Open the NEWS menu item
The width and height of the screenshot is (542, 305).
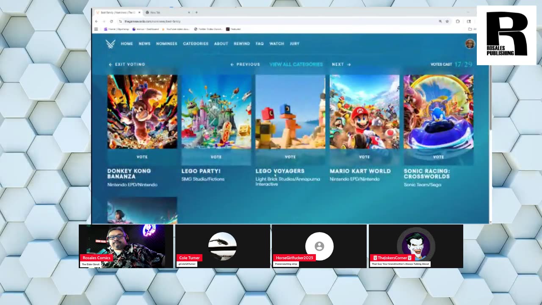click(144, 44)
